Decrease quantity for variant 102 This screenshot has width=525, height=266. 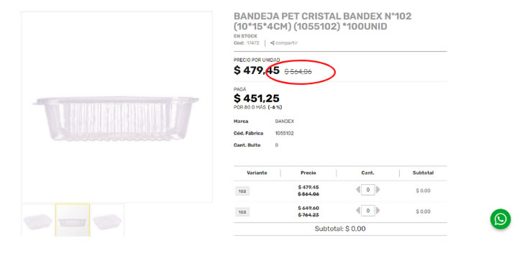pyautogui.click(x=358, y=190)
